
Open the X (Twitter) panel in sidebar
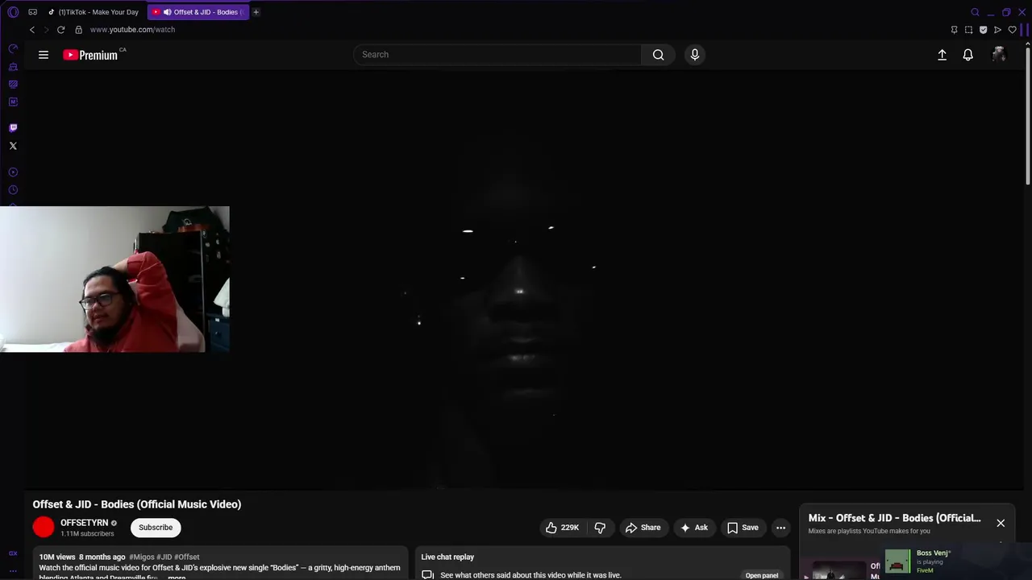tap(13, 146)
